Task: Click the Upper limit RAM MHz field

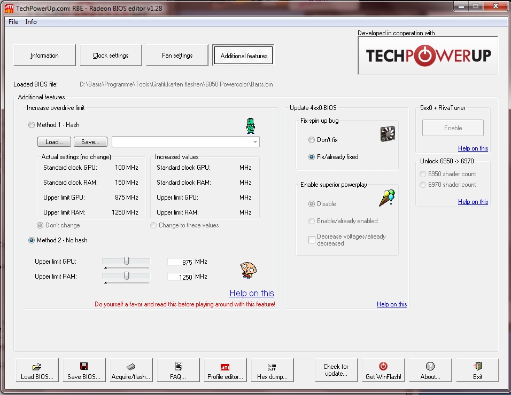Action: 180,277
